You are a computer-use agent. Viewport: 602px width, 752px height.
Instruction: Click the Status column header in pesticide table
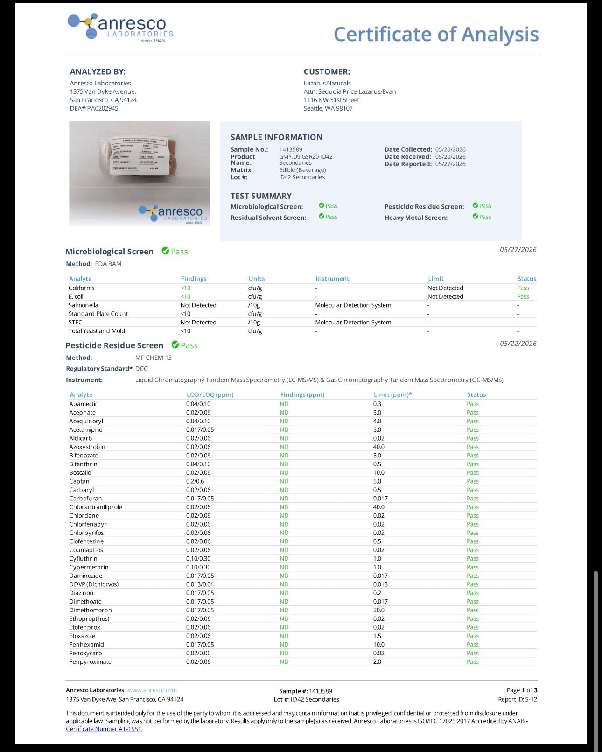476,394
